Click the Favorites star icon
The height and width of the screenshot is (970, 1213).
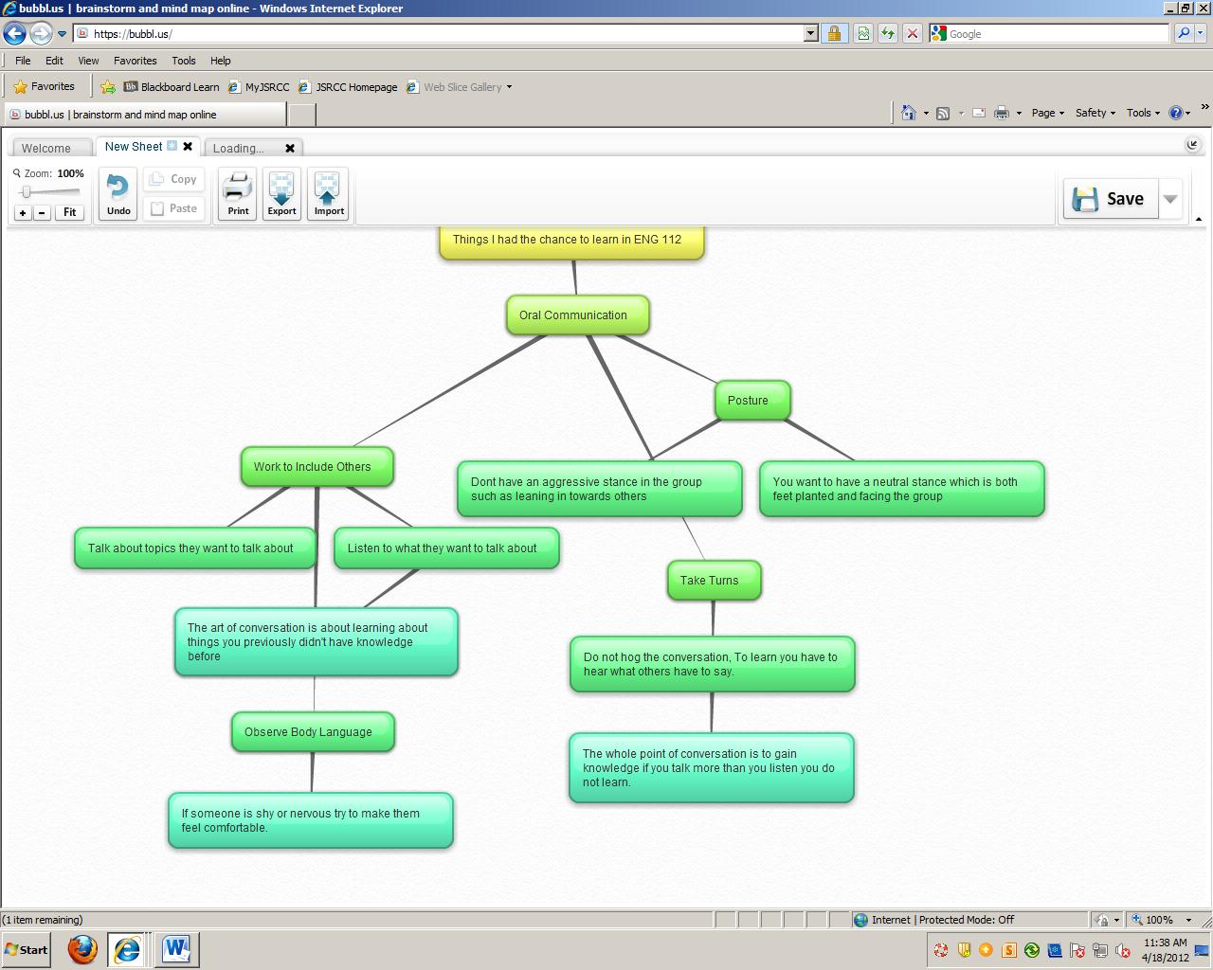tap(20, 86)
